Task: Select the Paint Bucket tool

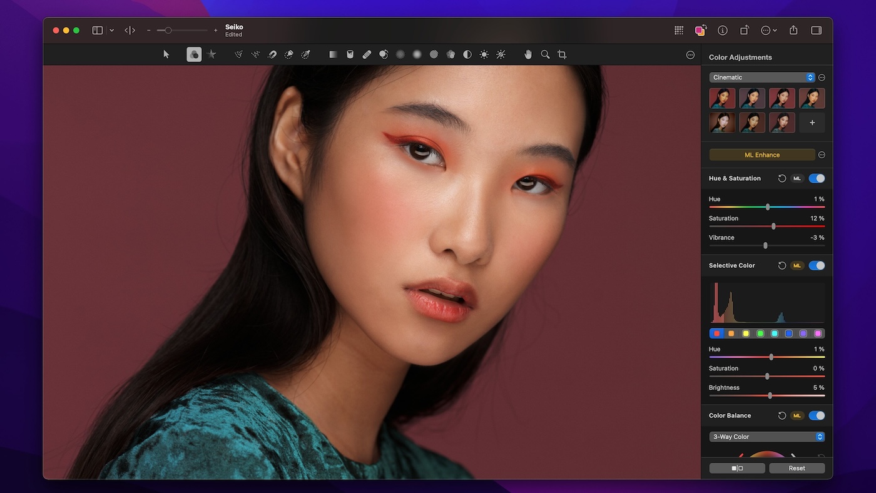Action: click(350, 54)
